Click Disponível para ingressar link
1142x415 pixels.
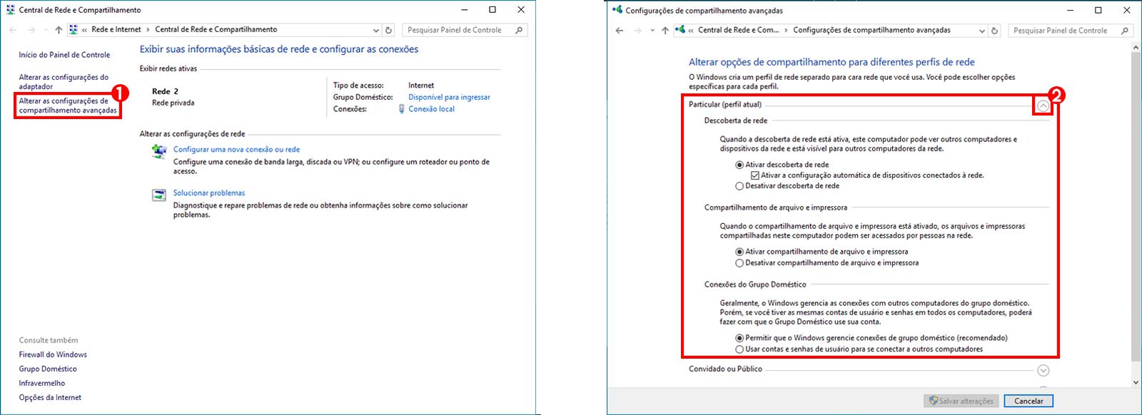449,97
